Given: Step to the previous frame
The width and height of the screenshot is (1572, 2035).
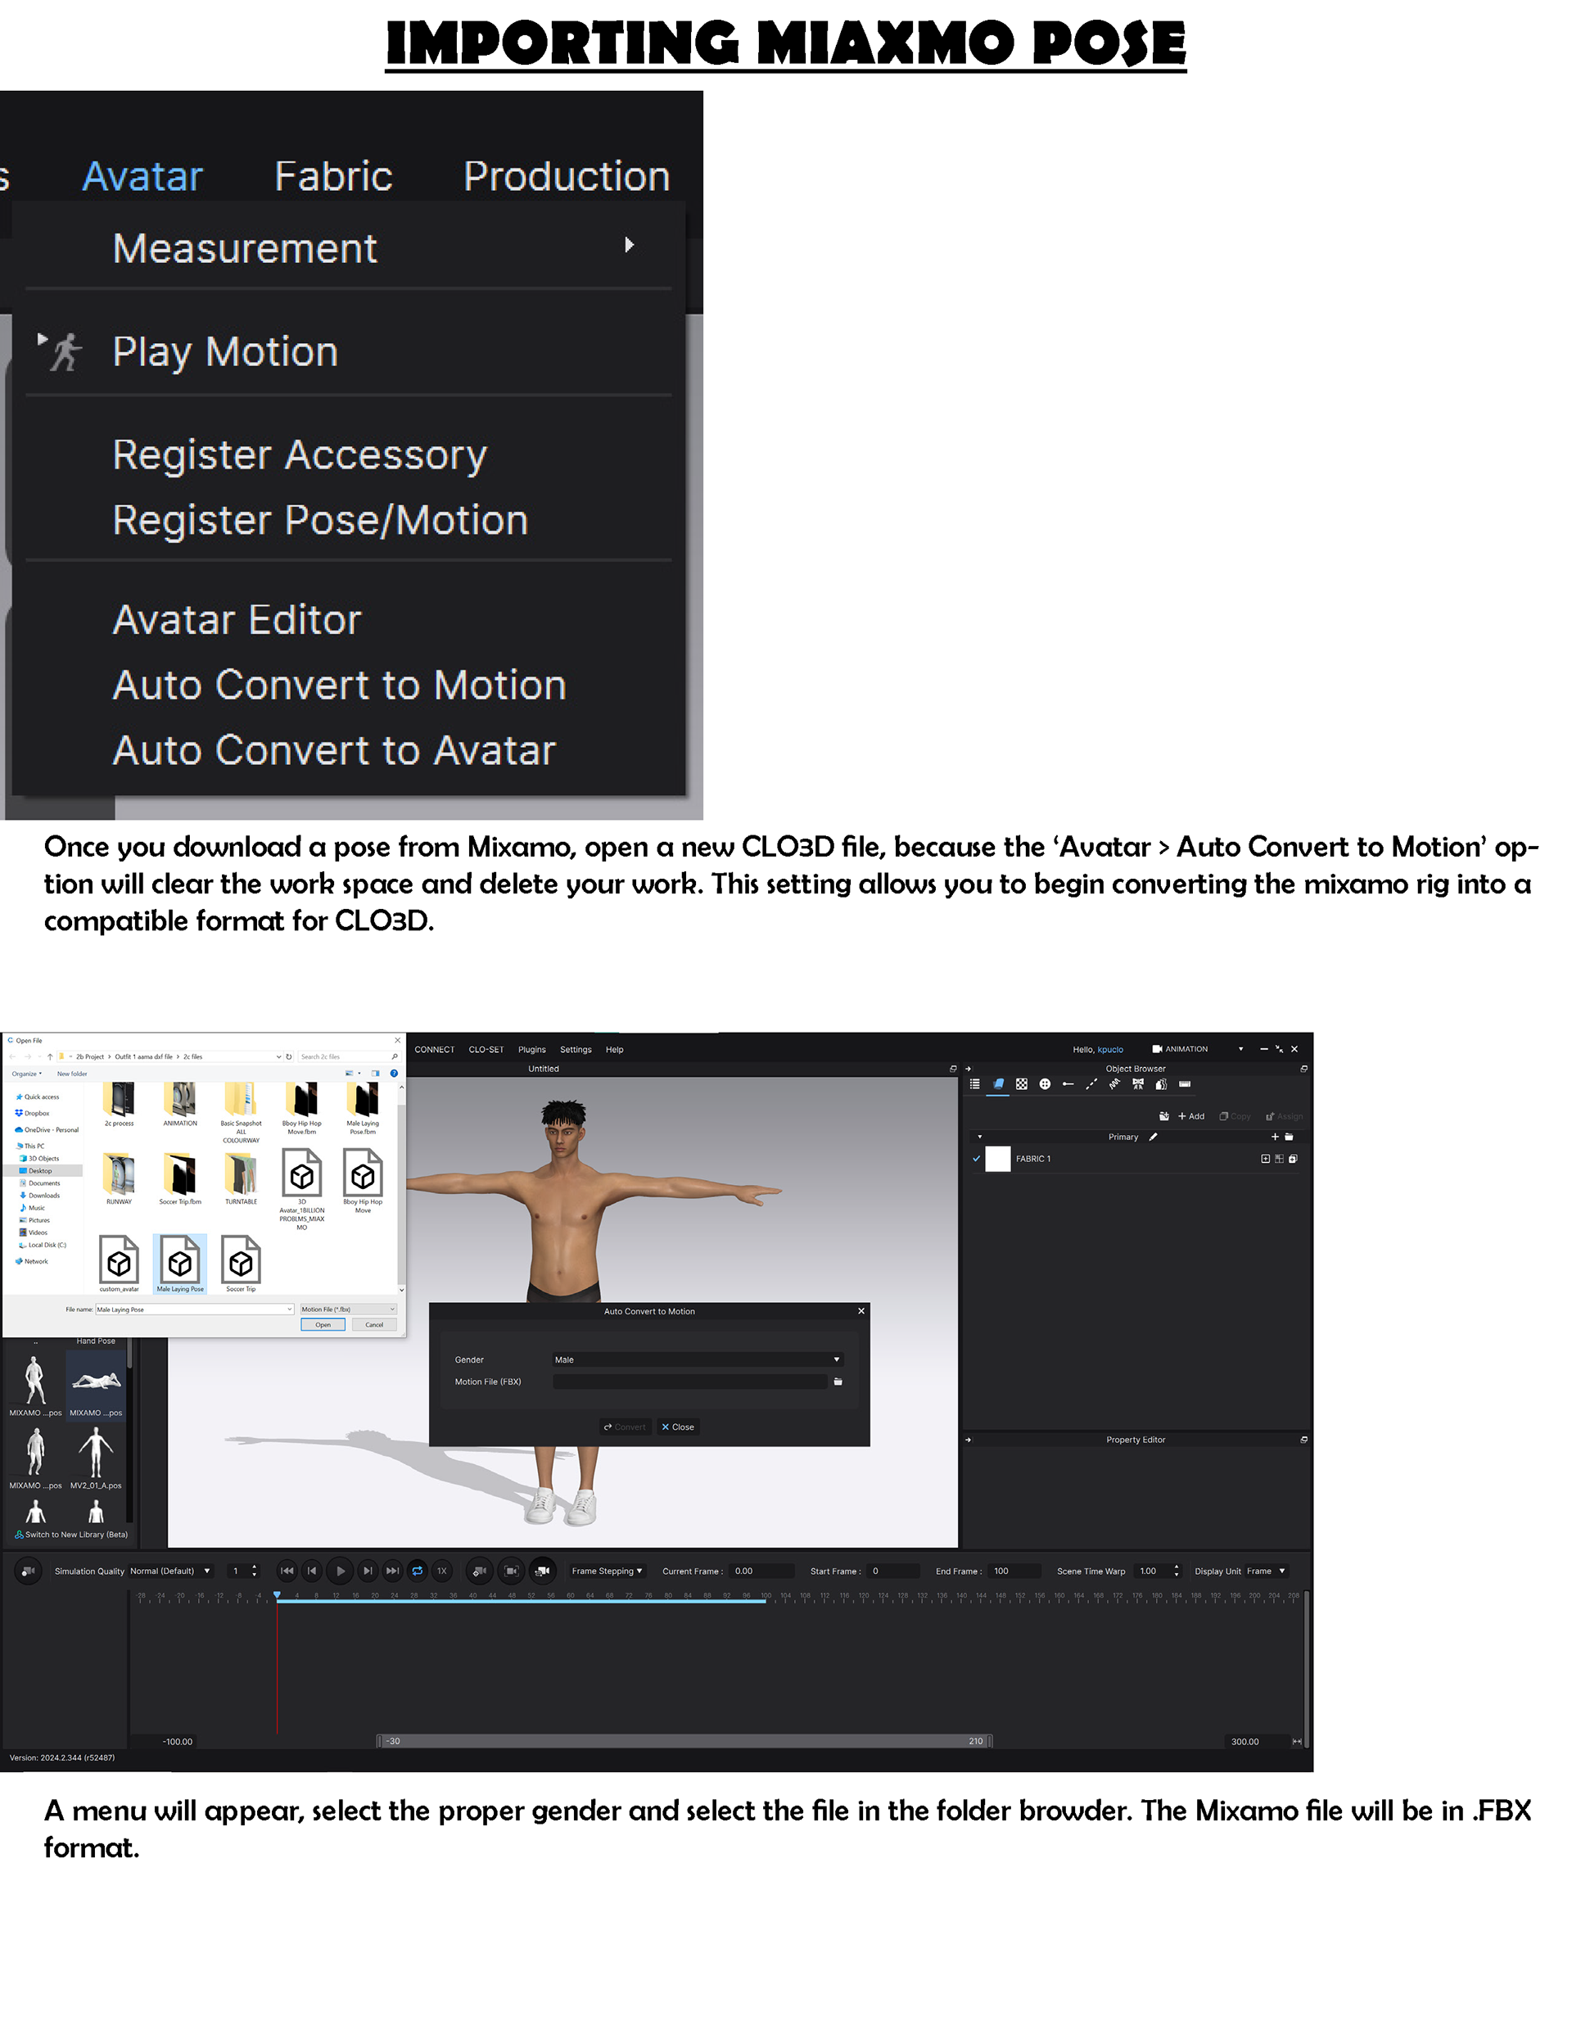Looking at the screenshot, I should point(312,1571).
